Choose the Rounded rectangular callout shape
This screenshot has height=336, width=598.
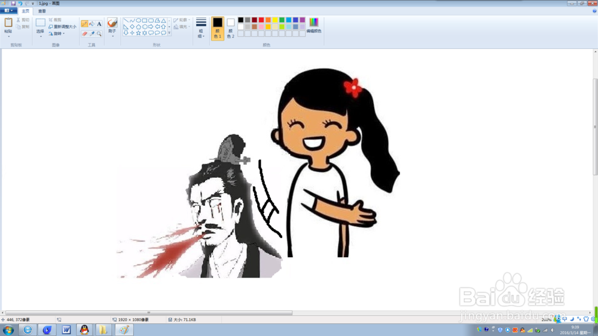151,33
